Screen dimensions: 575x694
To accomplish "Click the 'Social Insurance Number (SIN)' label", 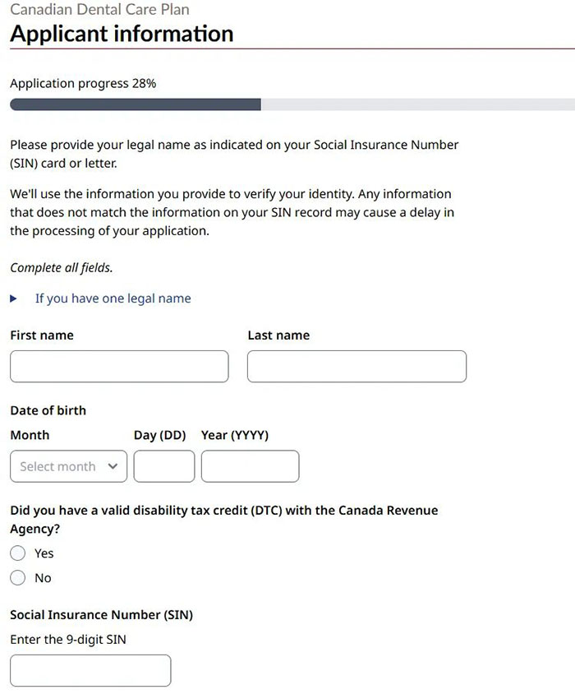I will point(101,615).
